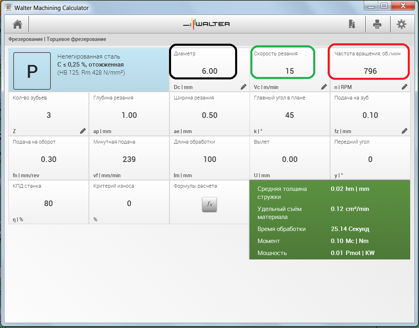Select cutting width value 0.50
The image size is (419, 328).
[x=209, y=115]
